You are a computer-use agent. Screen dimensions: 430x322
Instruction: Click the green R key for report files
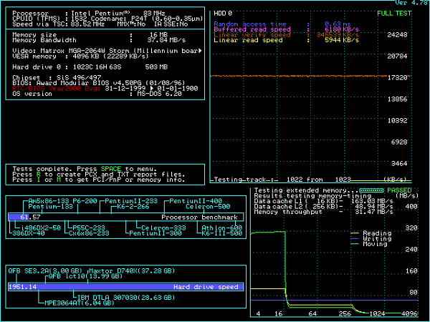pyautogui.click(x=39, y=175)
